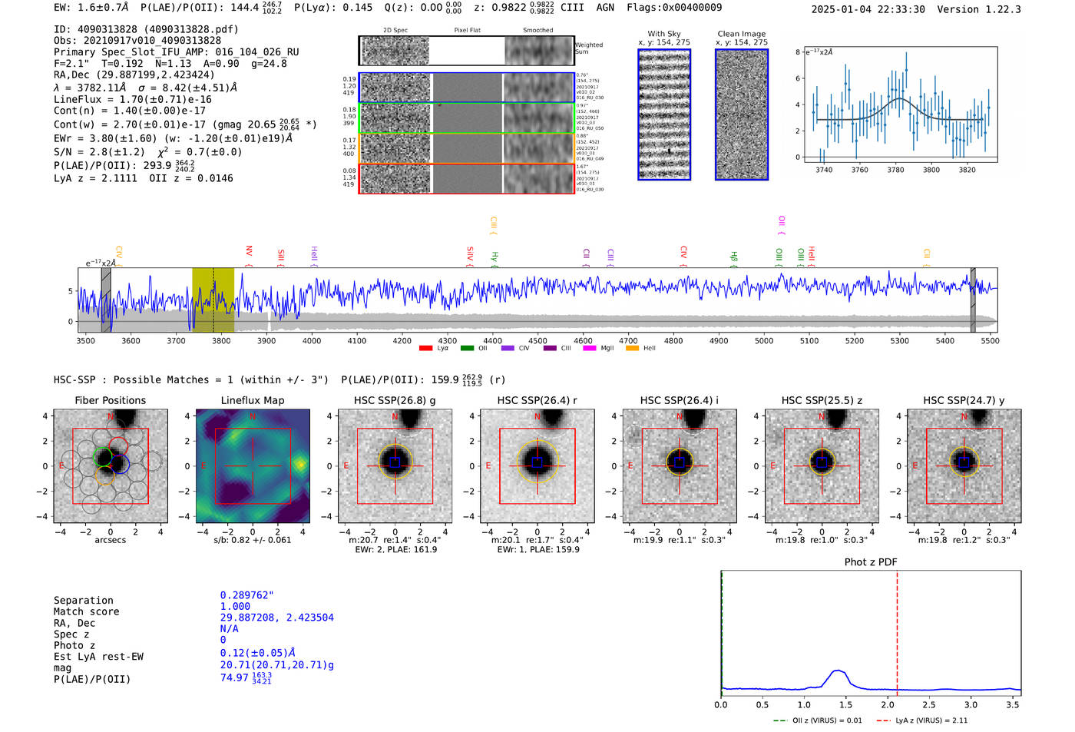Select the yellow highlighted emission line region
1075x732 pixels.
[x=213, y=300]
